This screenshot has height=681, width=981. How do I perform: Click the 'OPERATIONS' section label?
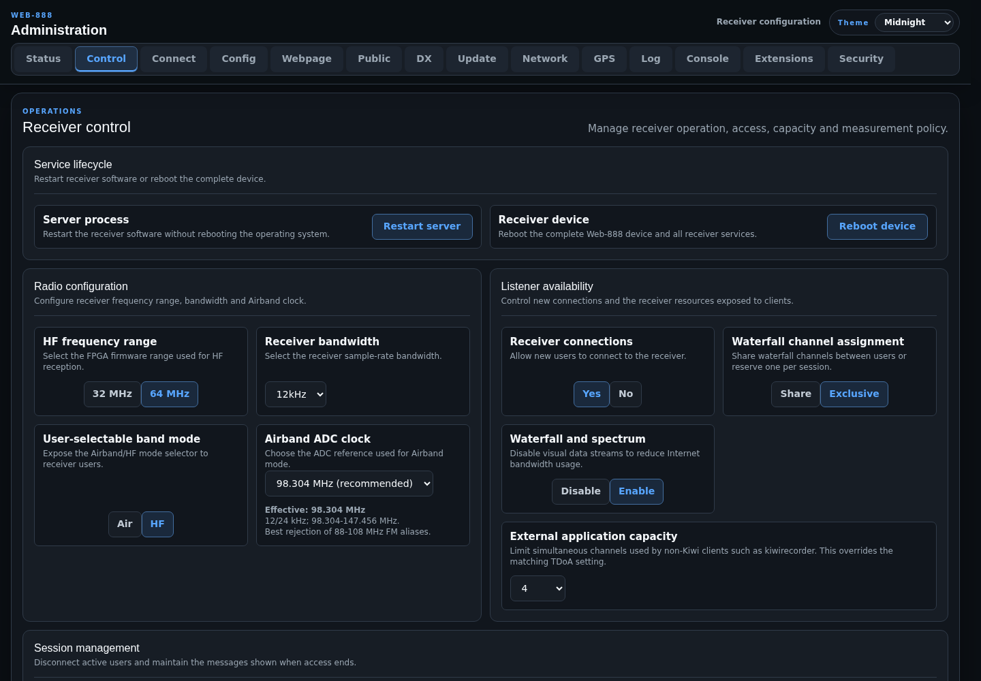(52, 111)
